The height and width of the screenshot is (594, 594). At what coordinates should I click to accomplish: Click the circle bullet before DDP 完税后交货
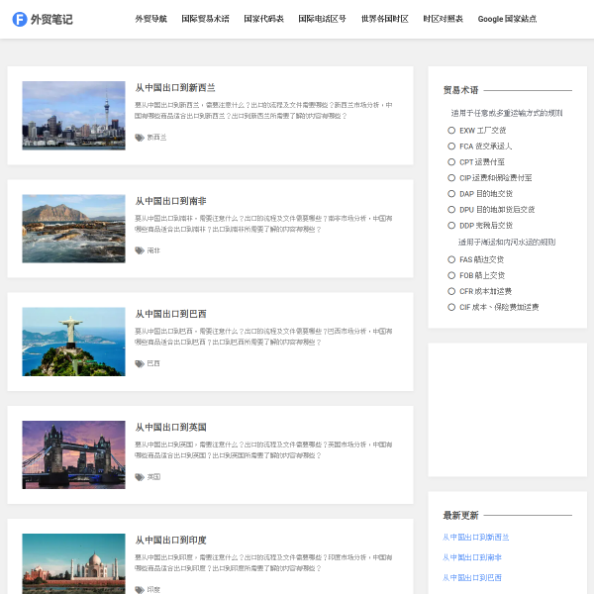[x=451, y=226]
